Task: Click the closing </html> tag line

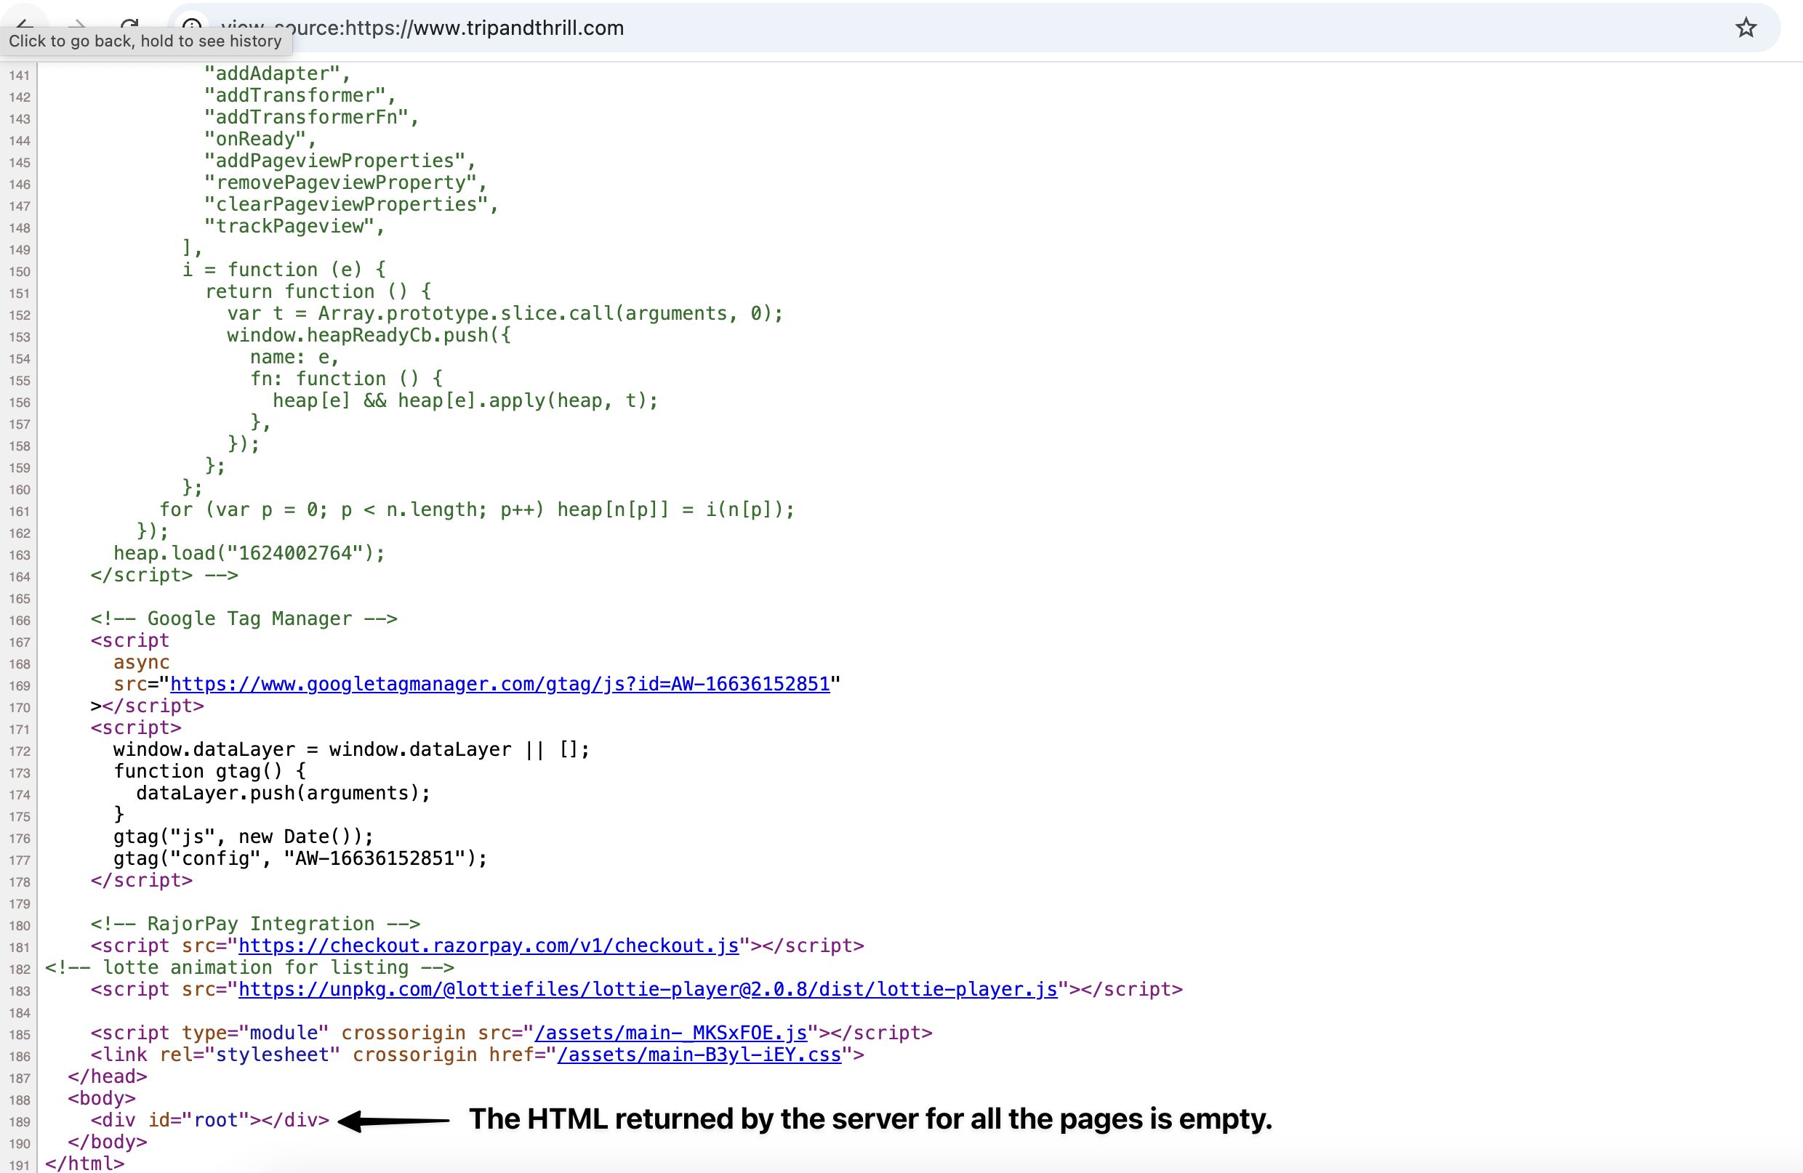Action: 85,1164
